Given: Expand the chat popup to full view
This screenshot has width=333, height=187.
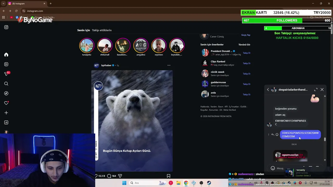Looking at the screenshot, I should click(x=316, y=89).
